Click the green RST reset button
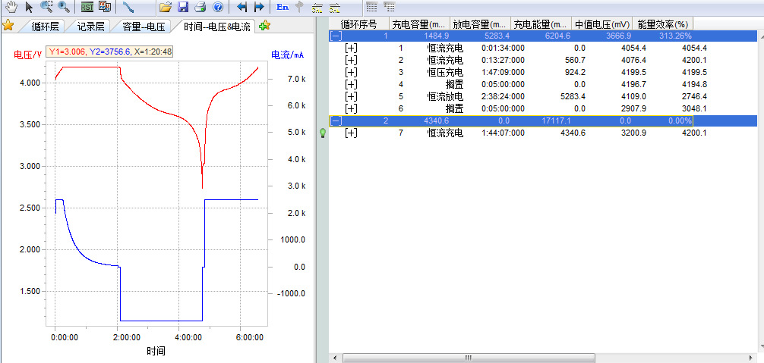This screenshot has width=764, height=363. [87, 8]
